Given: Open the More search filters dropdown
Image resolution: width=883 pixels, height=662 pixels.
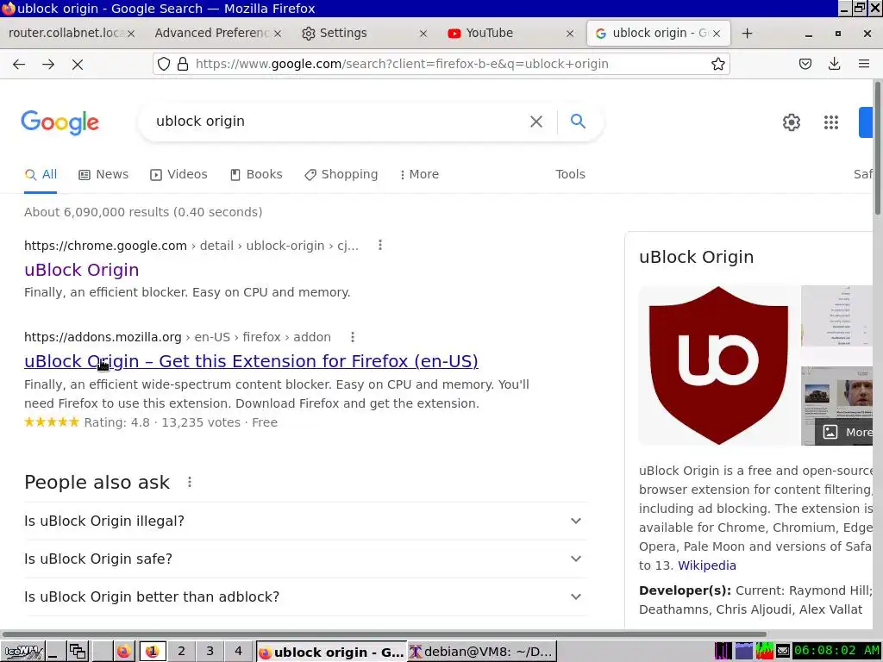Looking at the screenshot, I should click(419, 174).
